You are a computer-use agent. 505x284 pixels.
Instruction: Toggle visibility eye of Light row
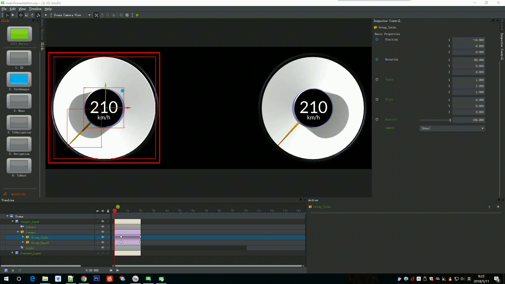tap(103, 248)
